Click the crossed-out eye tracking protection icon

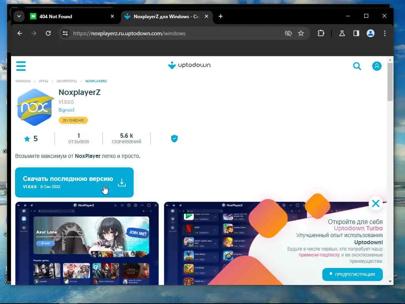288,33
